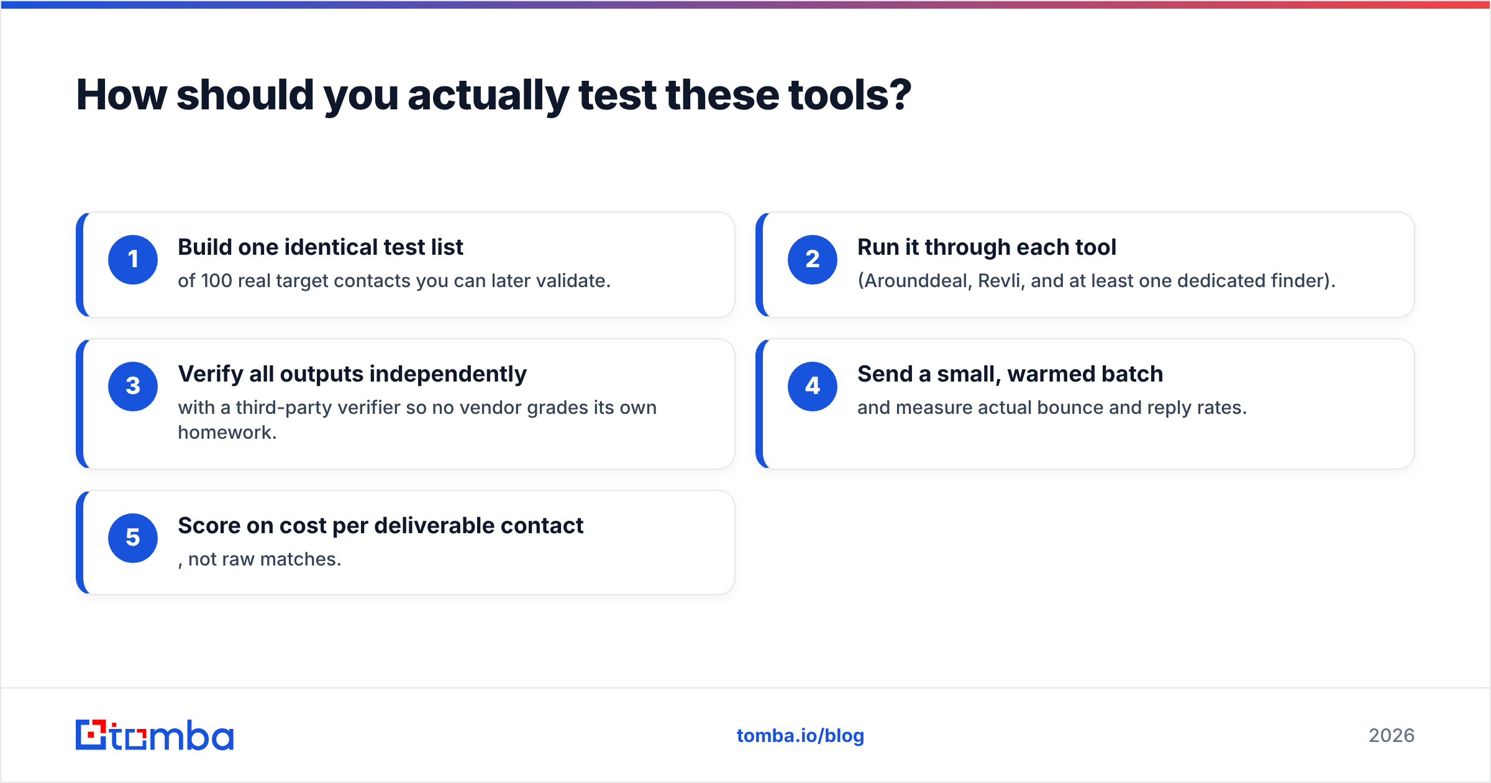Viewport: 1491px width, 783px height.
Task: Click the numbered circle 3
Action: [x=133, y=387]
